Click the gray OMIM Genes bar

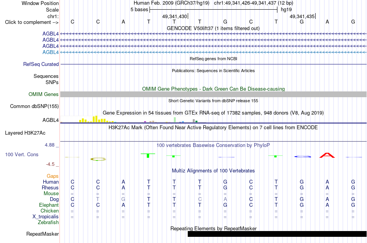point(214,94)
